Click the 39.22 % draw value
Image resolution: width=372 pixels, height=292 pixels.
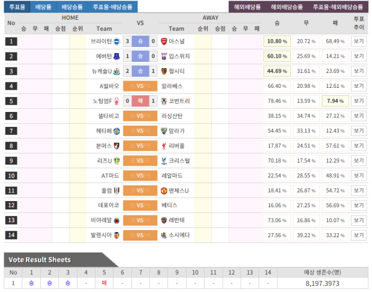click(306, 235)
